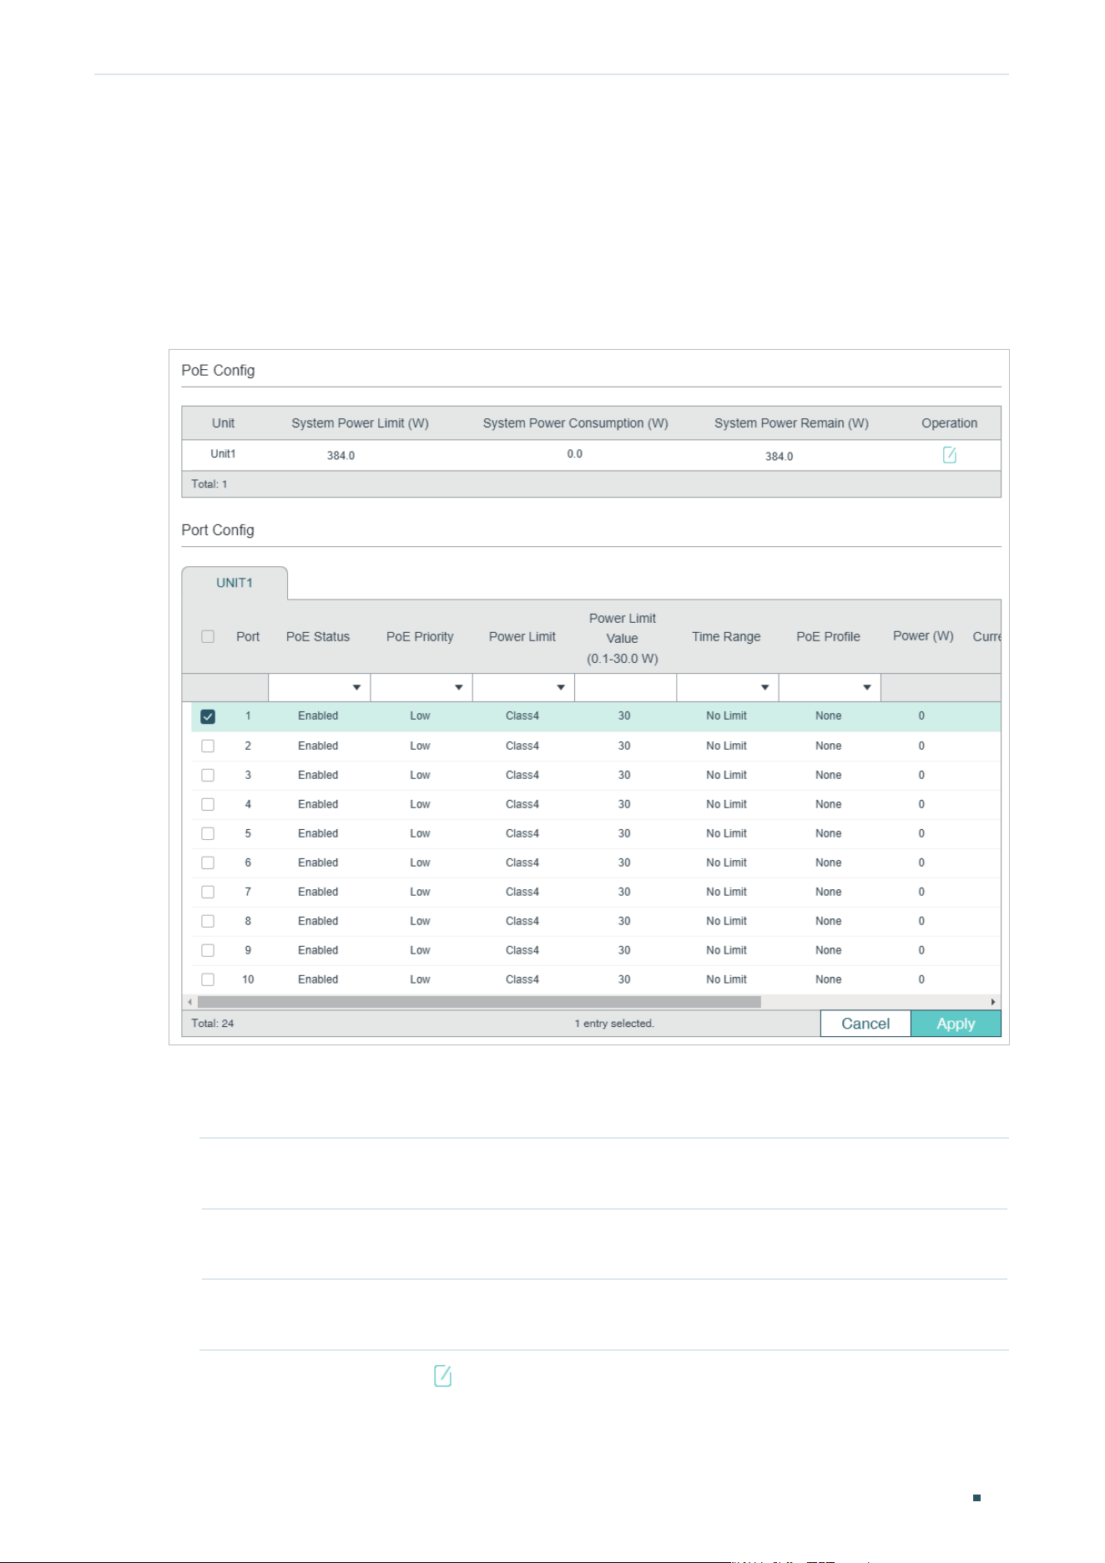Check the port 7 row checkbox
The image size is (1105, 1563).
208,892
